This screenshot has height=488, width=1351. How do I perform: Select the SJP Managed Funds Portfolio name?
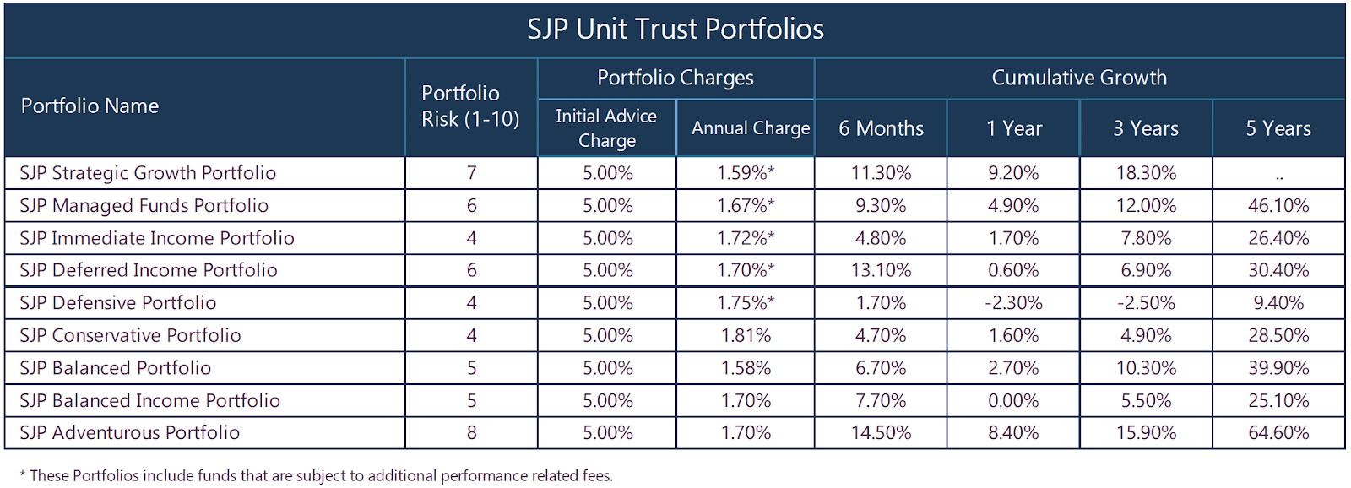pos(144,206)
